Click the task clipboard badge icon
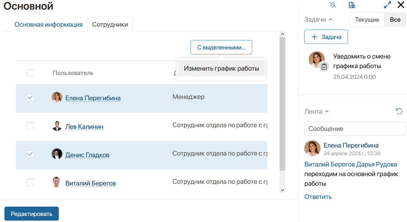 tap(324, 67)
